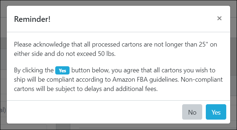Click the 'By clicking the' words
Screen dimensions: 237x130
34,70
